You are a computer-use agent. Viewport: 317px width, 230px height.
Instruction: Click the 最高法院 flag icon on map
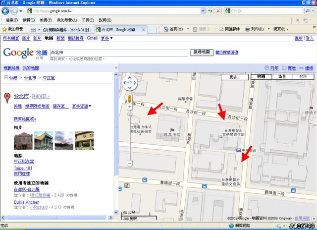coord(172,130)
